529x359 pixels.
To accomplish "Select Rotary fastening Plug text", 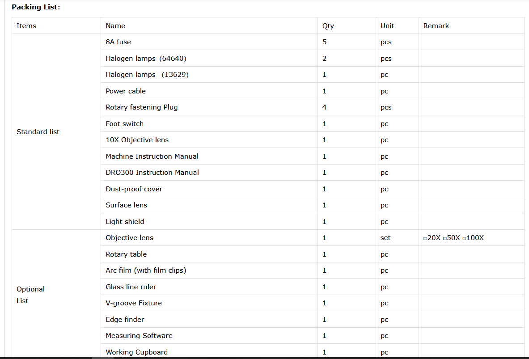I will 142,107.
